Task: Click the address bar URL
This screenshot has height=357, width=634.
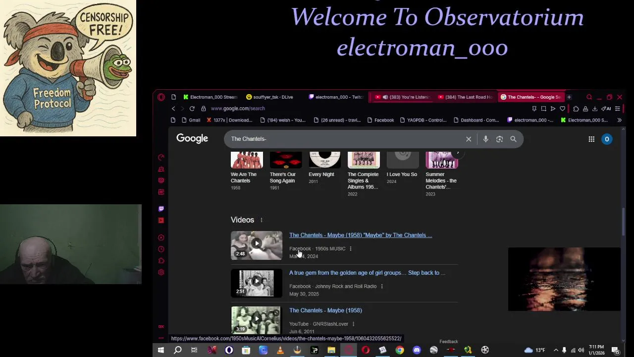Action: pyautogui.click(x=238, y=109)
